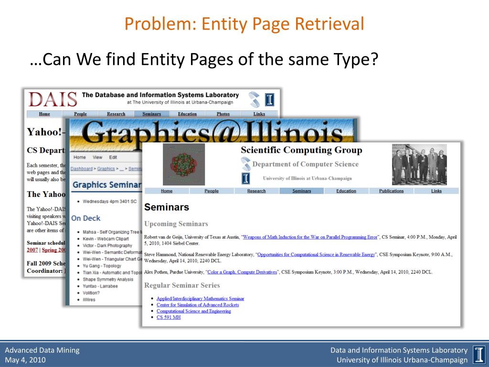The height and width of the screenshot is (367, 489).
Task: Click Graphics Seminar heading
Action: (107, 185)
